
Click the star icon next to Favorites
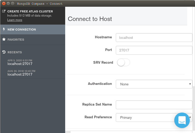pos(4,39)
